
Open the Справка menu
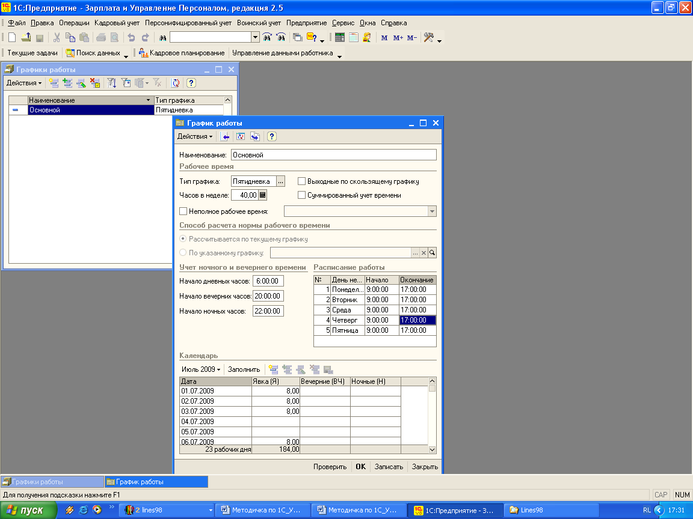(394, 23)
